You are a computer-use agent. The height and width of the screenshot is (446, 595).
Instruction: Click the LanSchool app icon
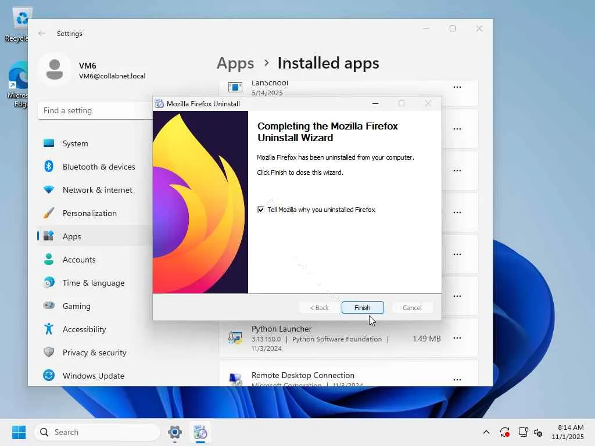235,87
